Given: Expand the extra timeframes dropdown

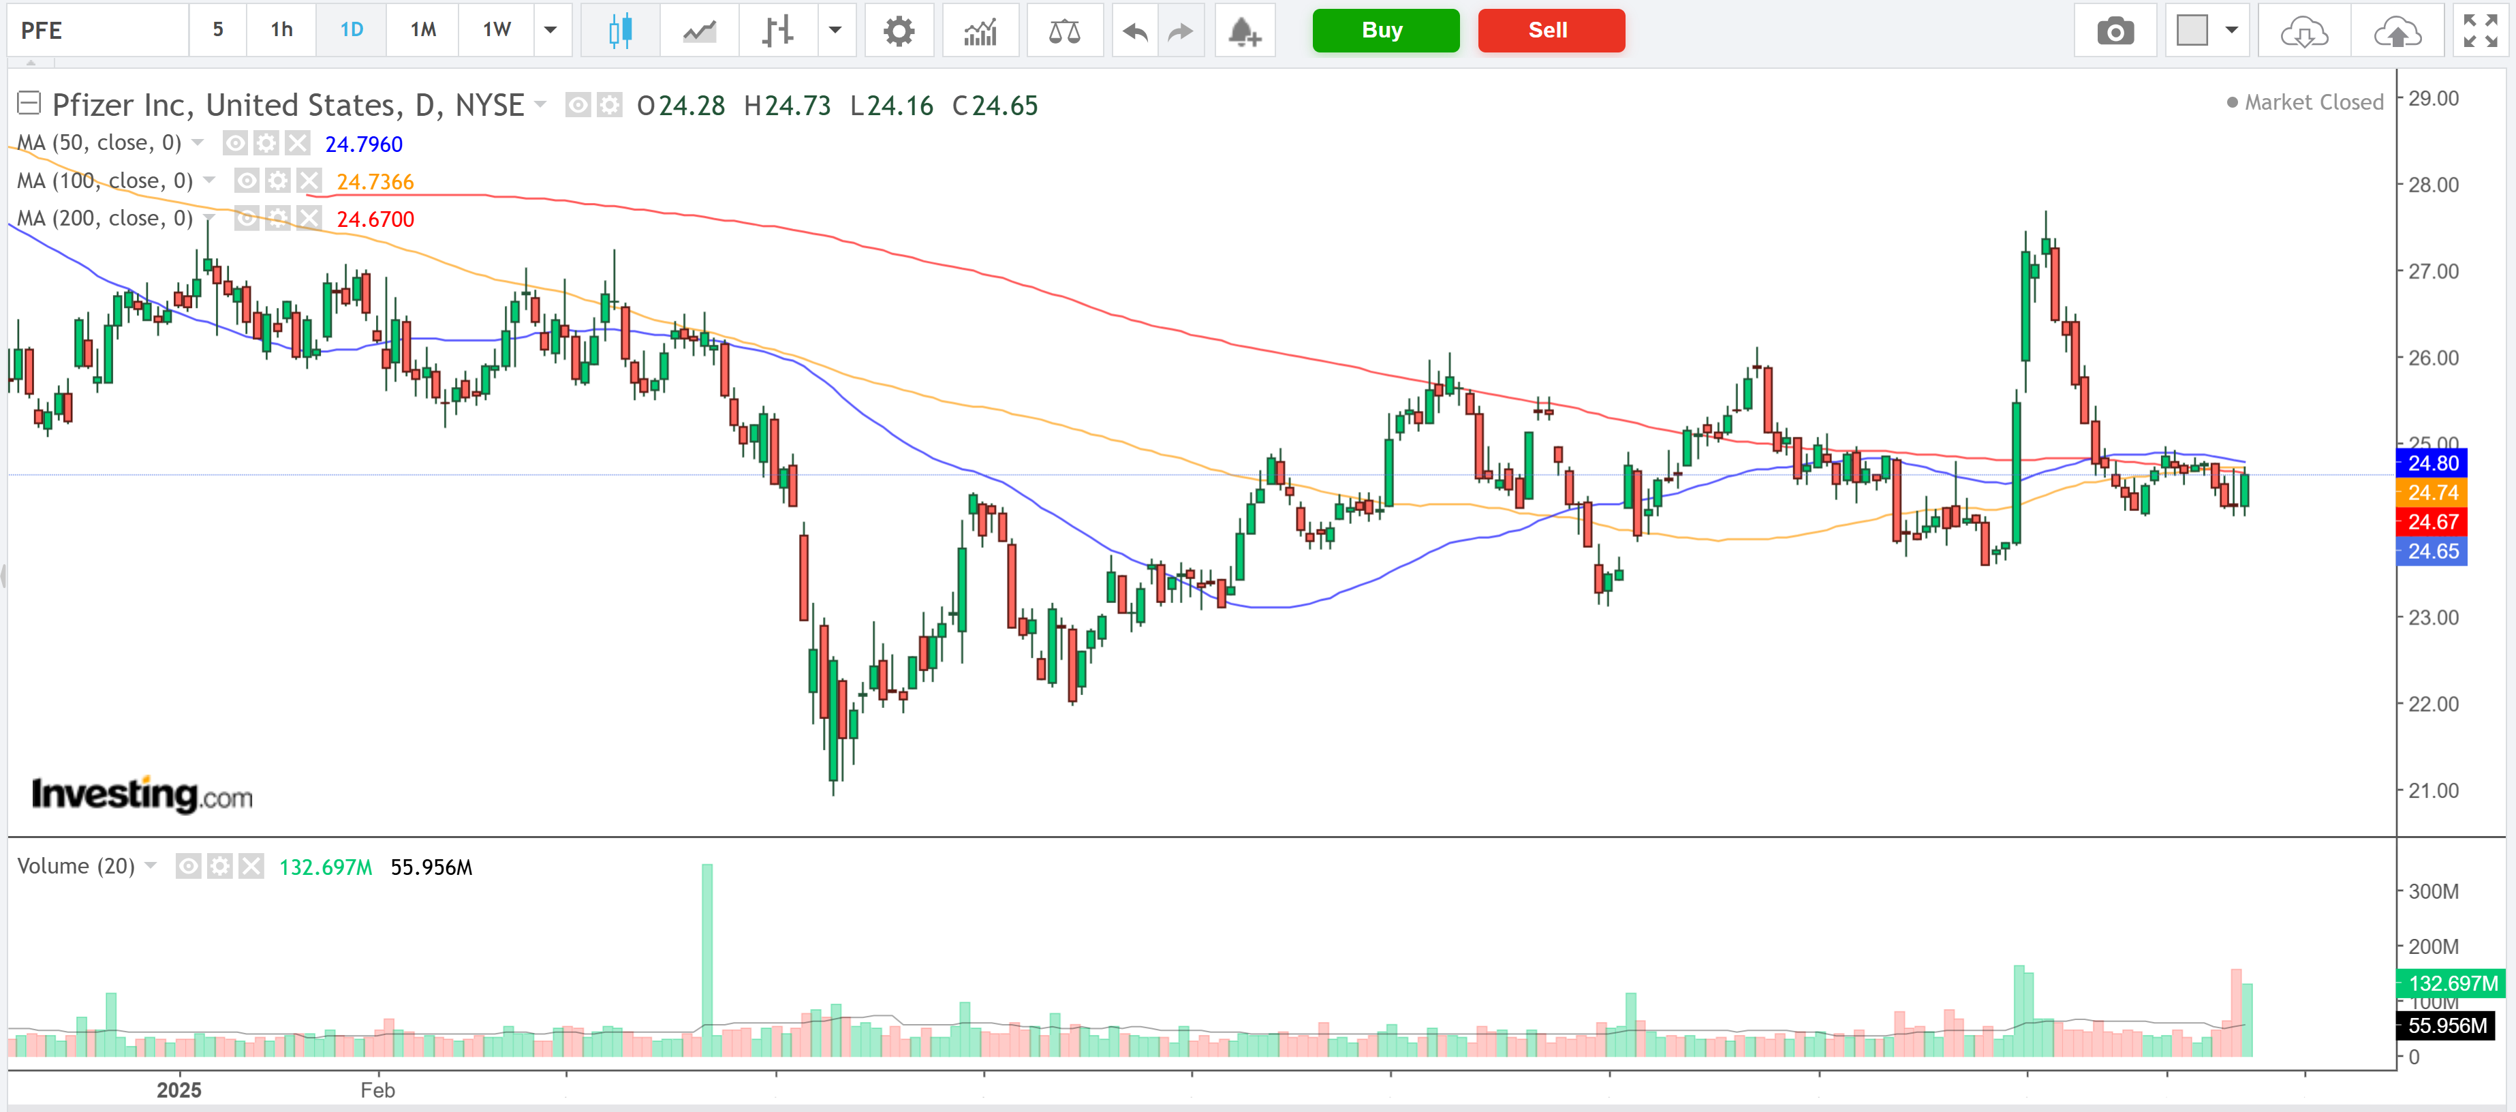Looking at the screenshot, I should [x=551, y=30].
